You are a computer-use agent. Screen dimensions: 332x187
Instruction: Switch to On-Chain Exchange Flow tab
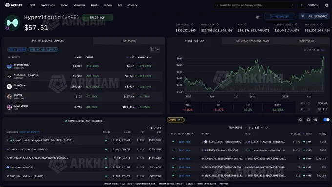click(252, 41)
